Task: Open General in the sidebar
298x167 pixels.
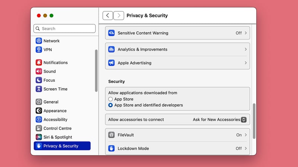Action: (x=51, y=102)
